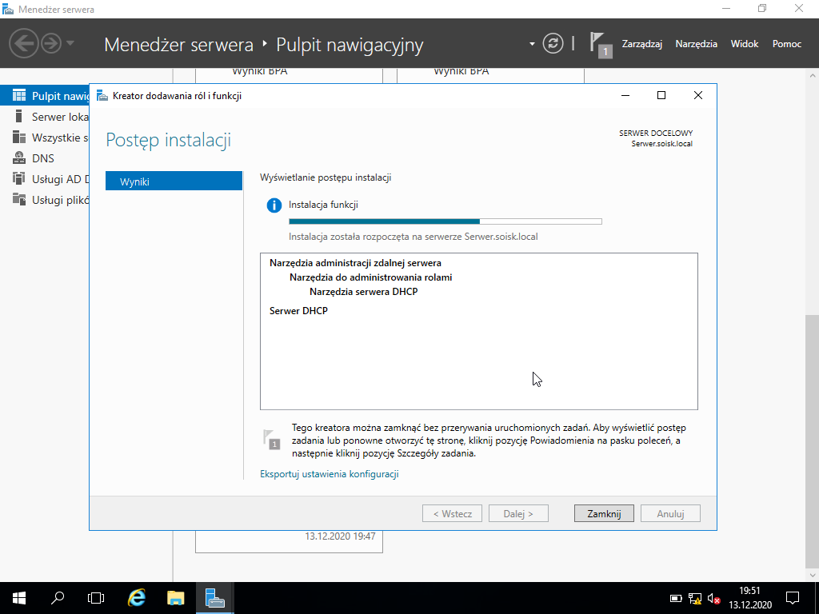
Task: Click the Usługi AD DS icon in sidebar
Action: click(19, 178)
